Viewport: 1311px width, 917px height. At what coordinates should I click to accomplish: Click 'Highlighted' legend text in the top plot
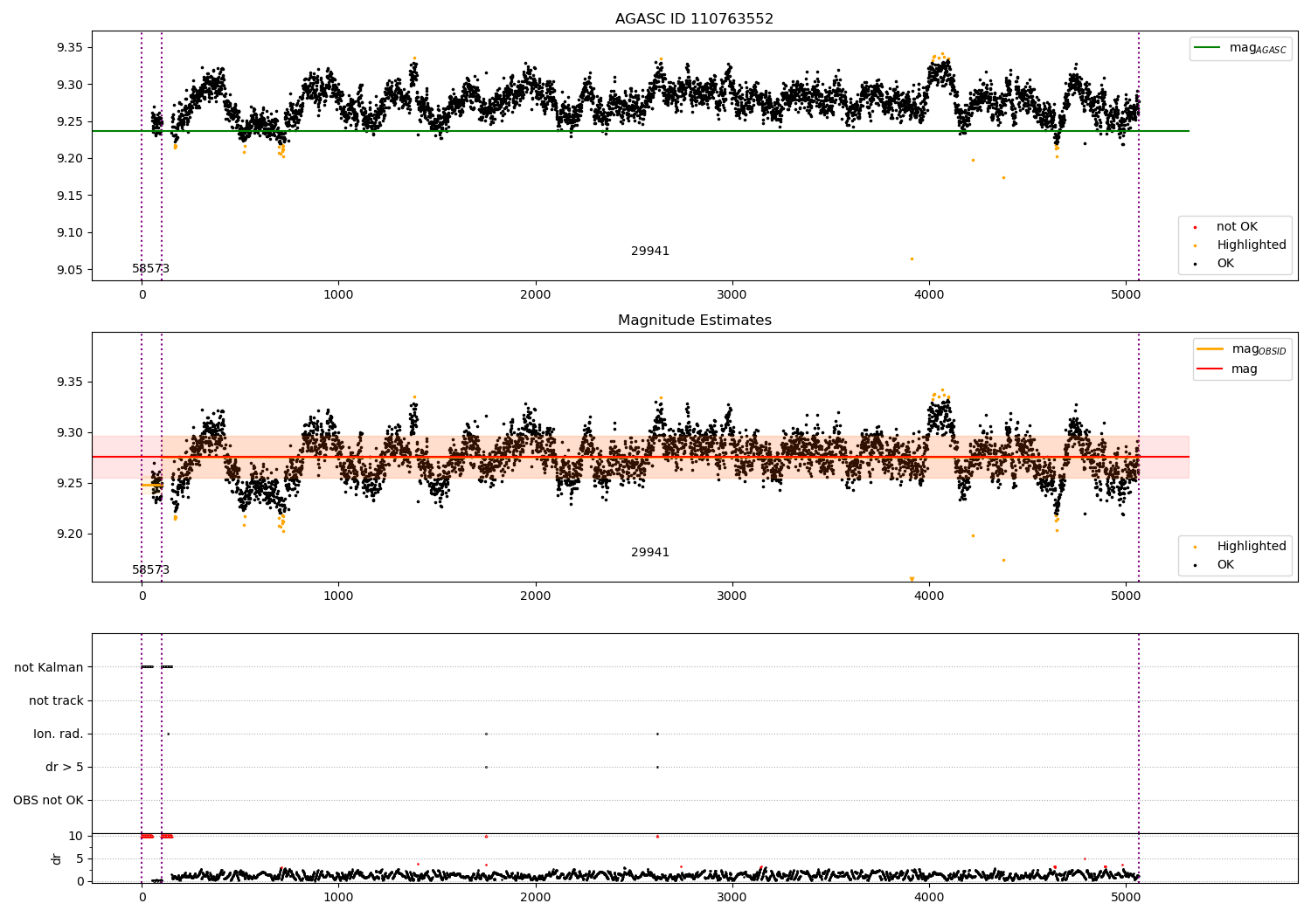click(x=1252, y=245)
